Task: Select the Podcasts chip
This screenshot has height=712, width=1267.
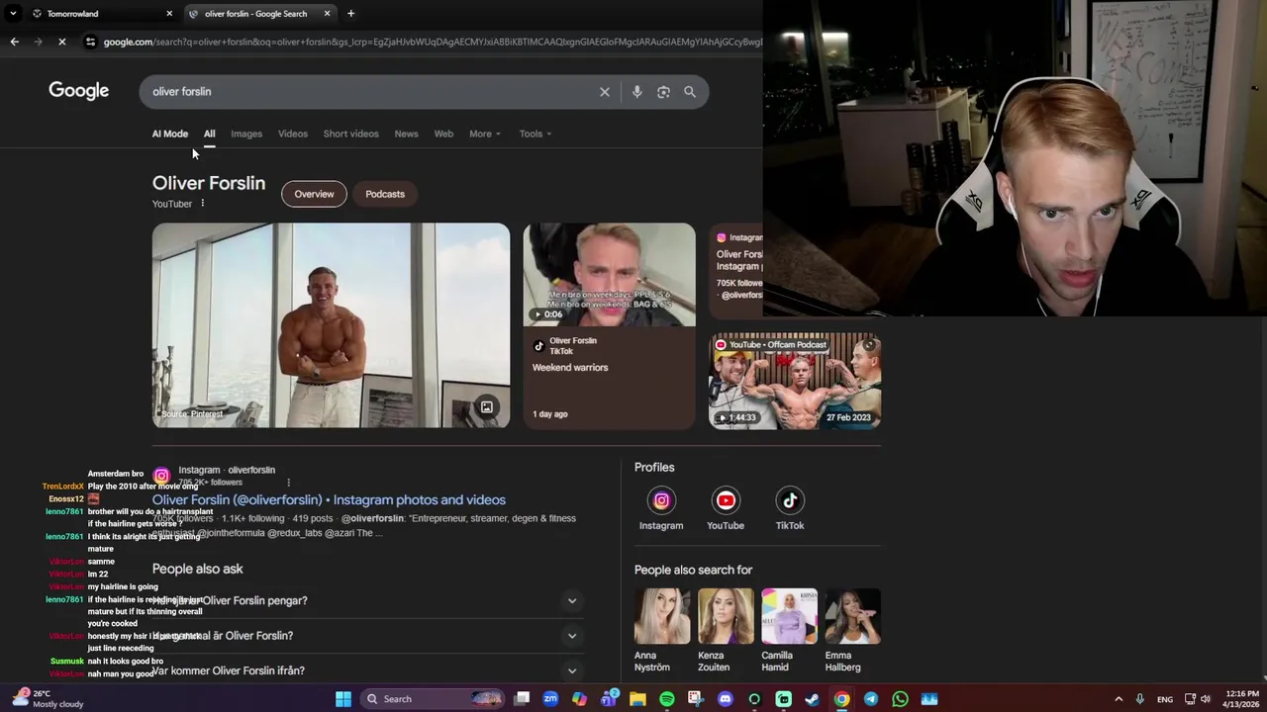Action: [385, 194]
